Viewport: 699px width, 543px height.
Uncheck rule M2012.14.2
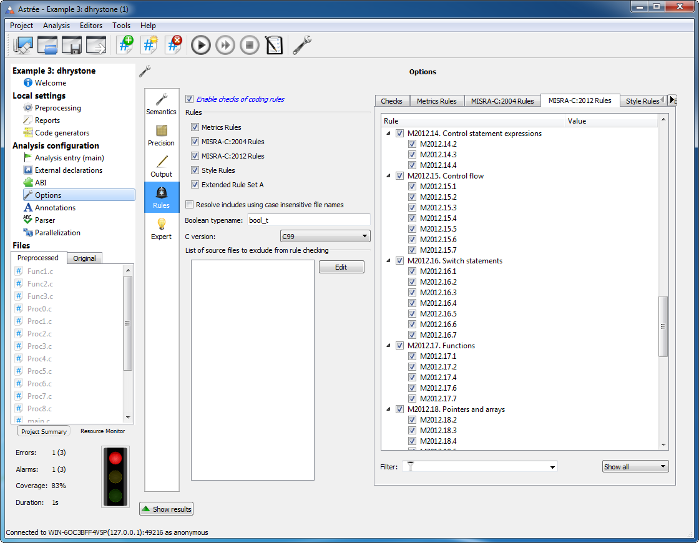coord(413,144)
